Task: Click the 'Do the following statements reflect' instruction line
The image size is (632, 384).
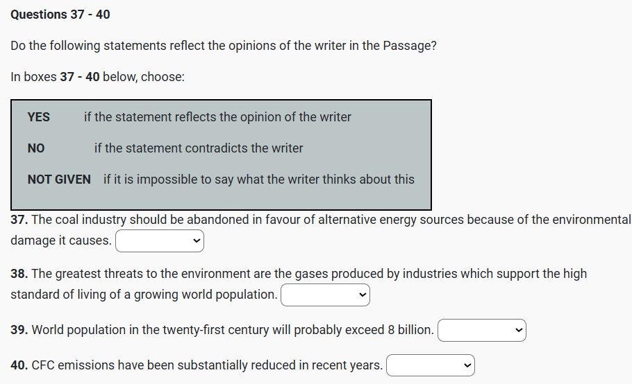Action: click(x=224, y=46)
